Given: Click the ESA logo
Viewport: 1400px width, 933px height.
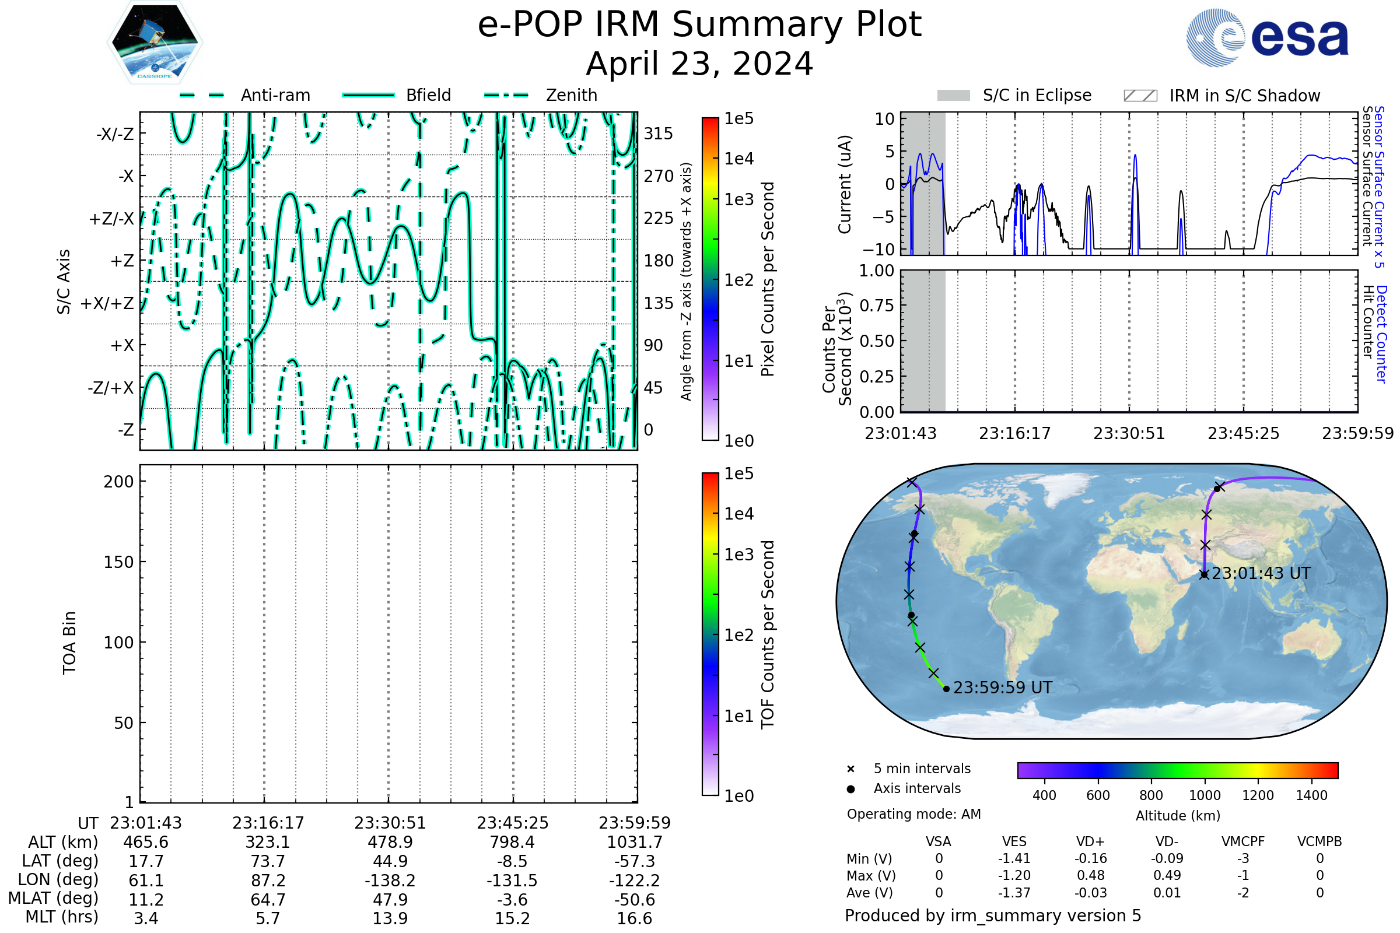Looking at the screenshot, I should [1266, 37].
